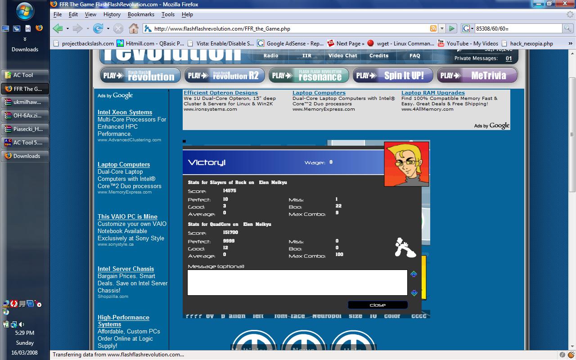Open the Refresh button dropdown arrow

point(108,28)
